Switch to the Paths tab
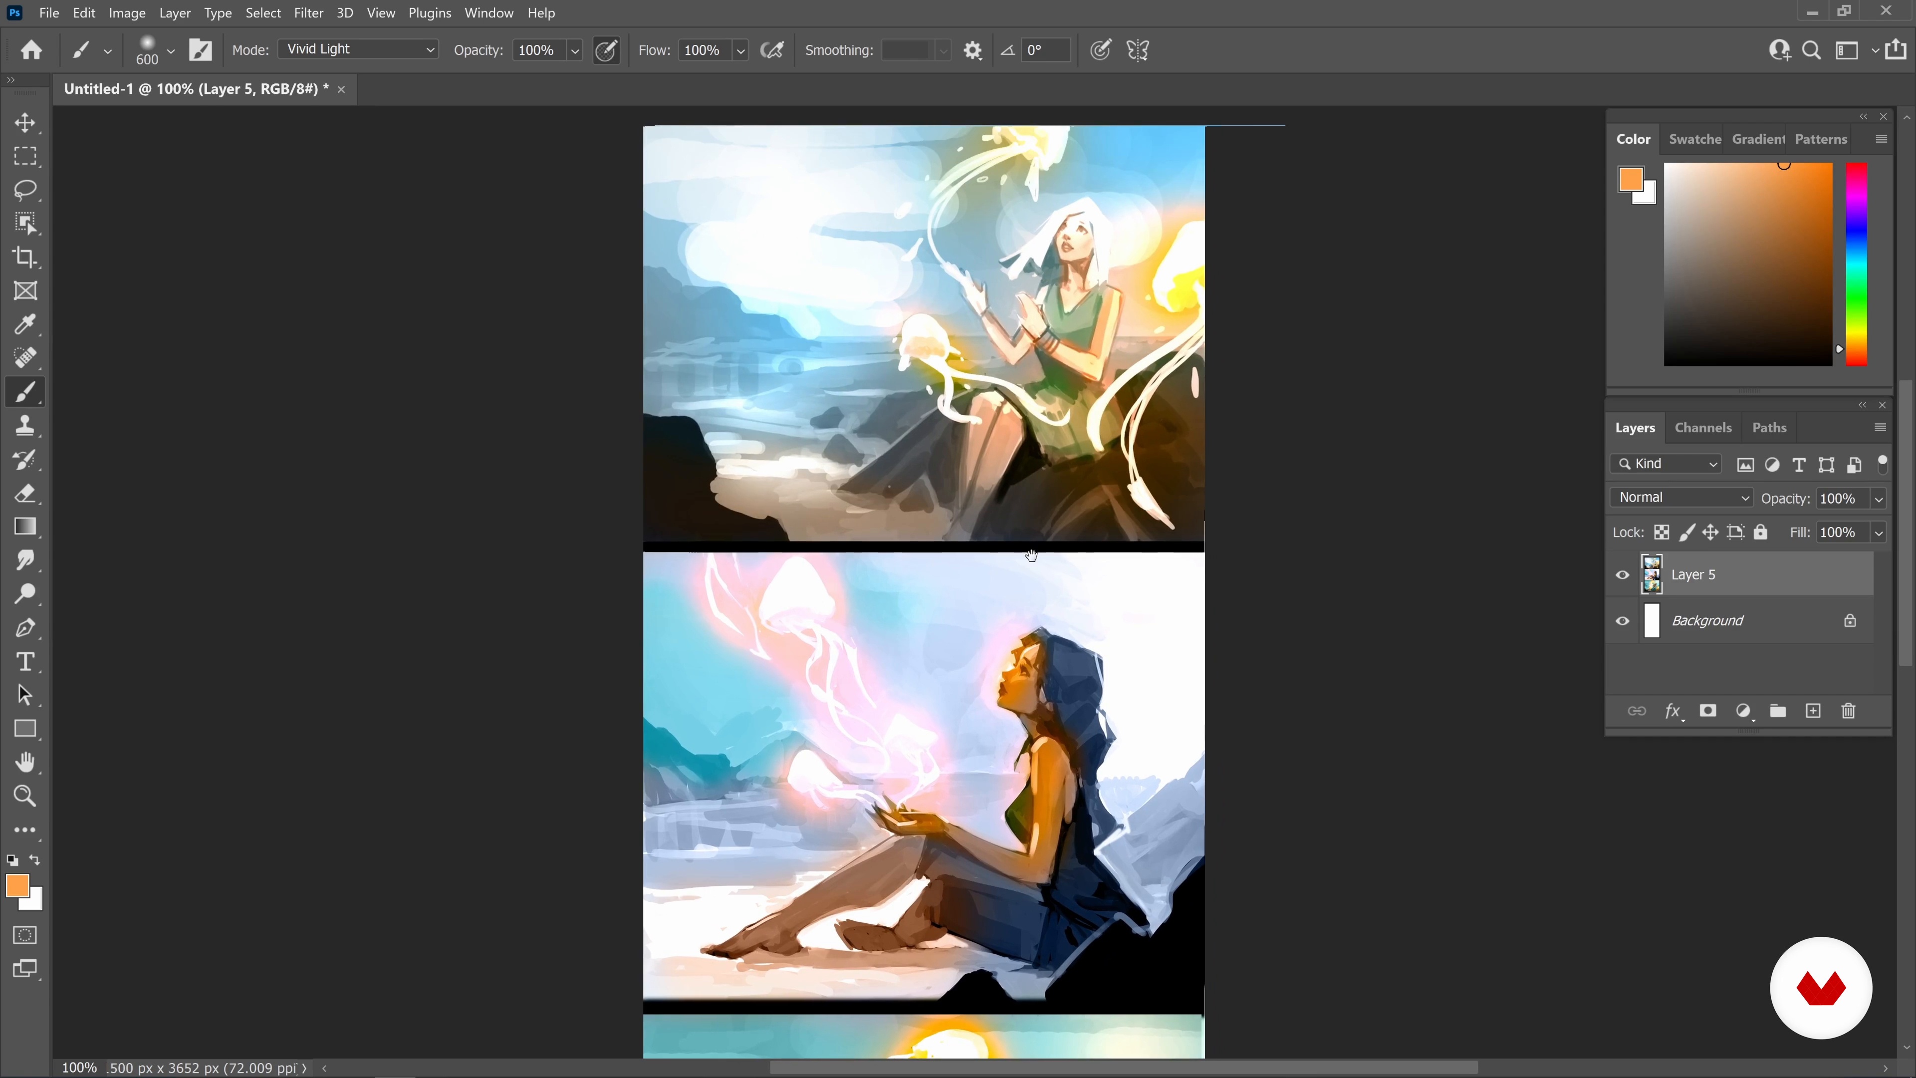This screenshot has height=1078, width=1916. pyautogui.click(x=1769, y=428)
